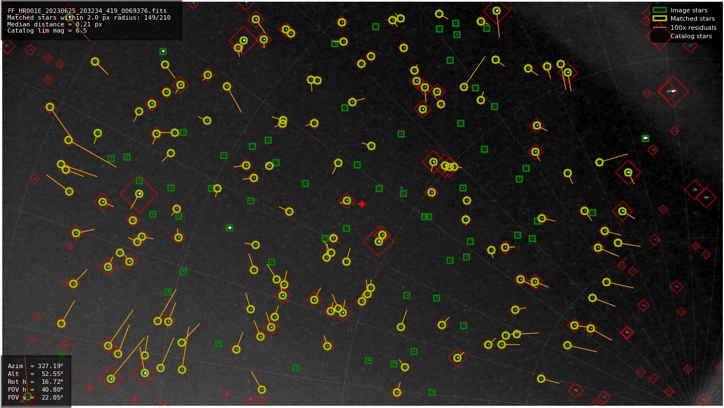This screenshot has height=408, width=724.
Task: Select the 'Catalog stars' legend label
Action: coord(691,36)
